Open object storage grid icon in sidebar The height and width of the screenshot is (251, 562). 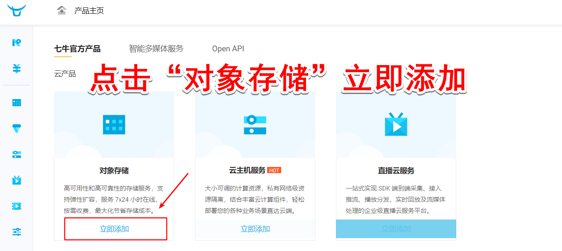pos(17,103)
